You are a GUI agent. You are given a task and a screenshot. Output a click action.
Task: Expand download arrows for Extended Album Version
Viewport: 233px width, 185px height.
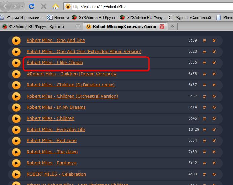pyautogui.click(x=214, y=52)
